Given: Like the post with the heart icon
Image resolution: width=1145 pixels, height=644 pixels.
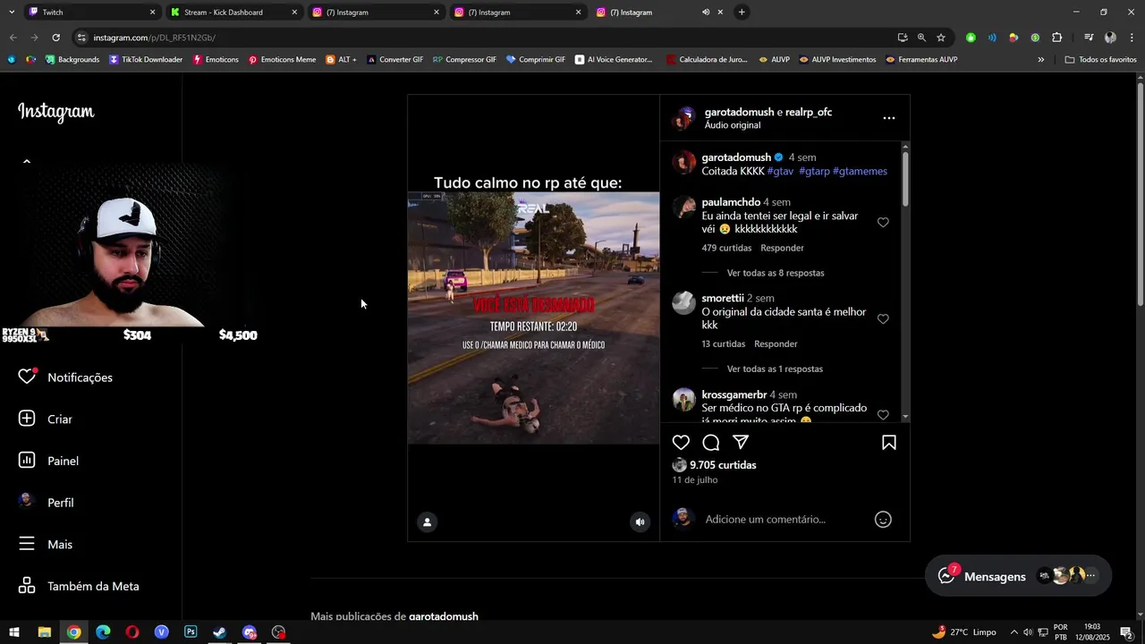Looking at the screenshot, I should (x=681, y=443).
